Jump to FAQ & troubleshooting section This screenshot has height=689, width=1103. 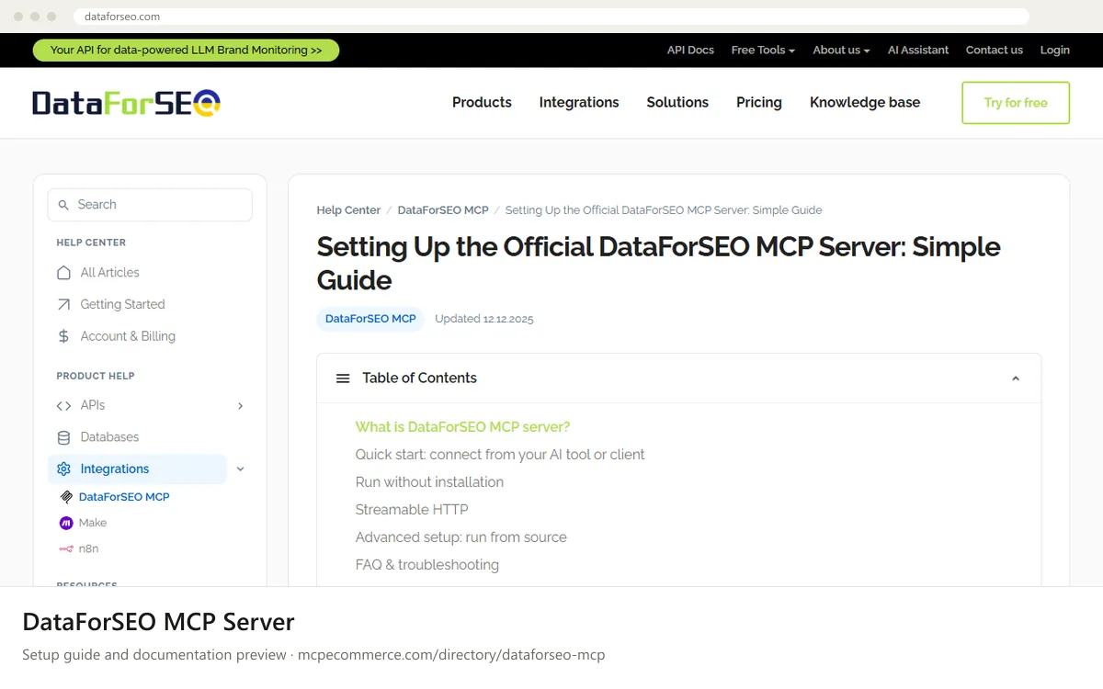tap(427, 565)
